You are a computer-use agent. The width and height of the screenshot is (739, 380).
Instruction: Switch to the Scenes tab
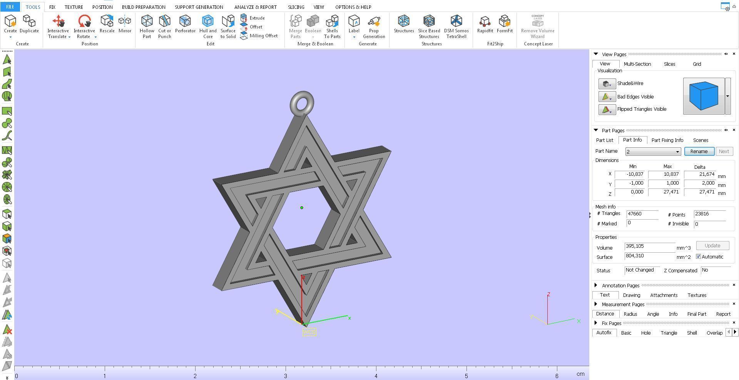701,140
